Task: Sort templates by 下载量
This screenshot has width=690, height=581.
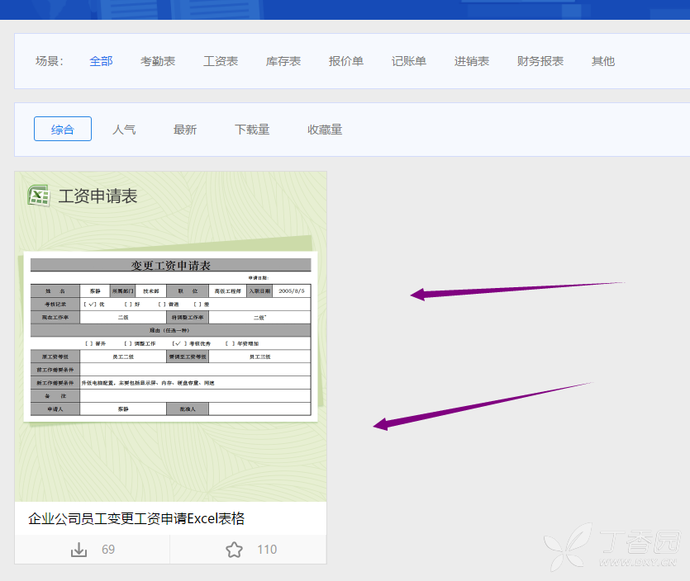Action: pyautogui.click(x=252, y=130)
